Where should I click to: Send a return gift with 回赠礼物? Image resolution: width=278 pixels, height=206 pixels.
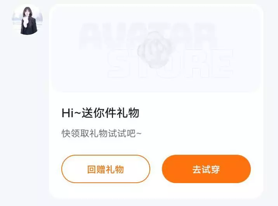[x=106, y=169]
